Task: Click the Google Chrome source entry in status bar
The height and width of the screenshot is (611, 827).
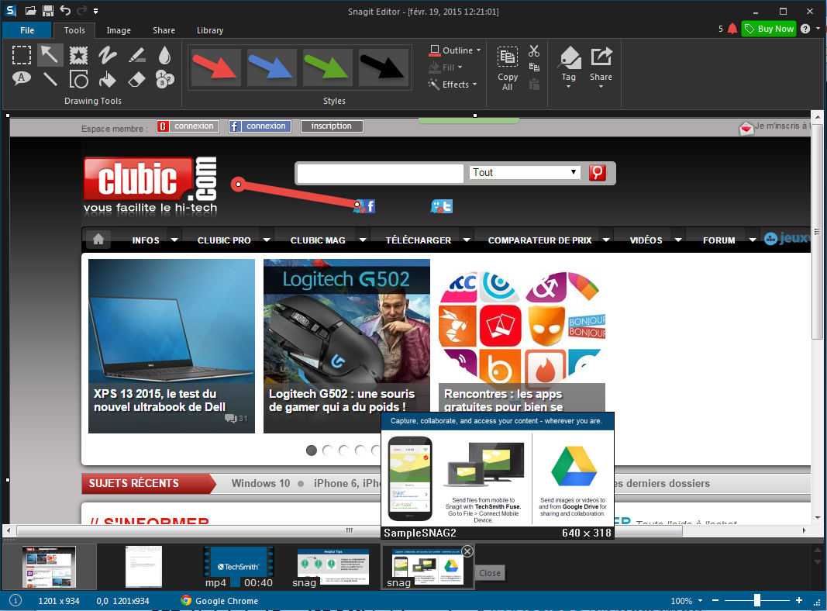Action: 219,600
